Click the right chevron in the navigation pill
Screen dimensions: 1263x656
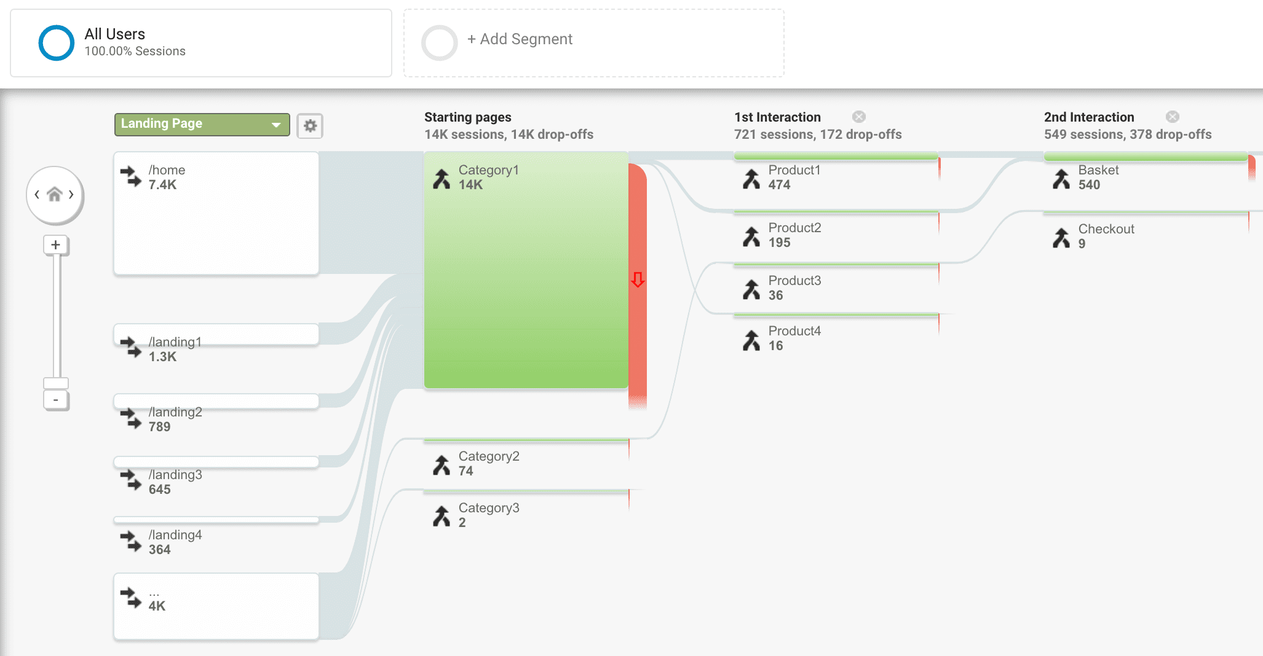73,195
